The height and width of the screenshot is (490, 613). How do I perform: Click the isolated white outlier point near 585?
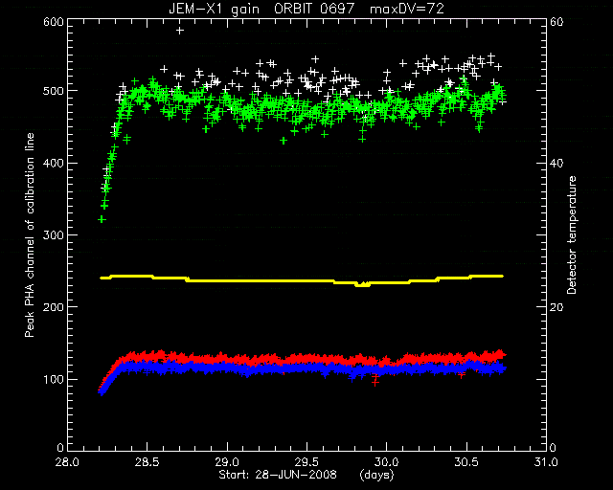(180, 30)
